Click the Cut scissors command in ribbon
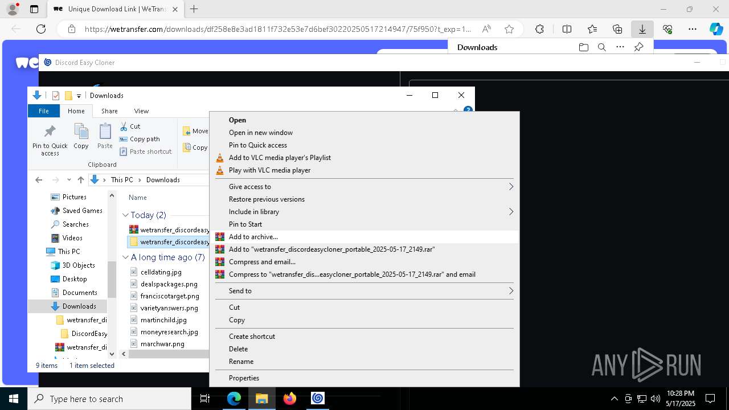 coord(130,126)
